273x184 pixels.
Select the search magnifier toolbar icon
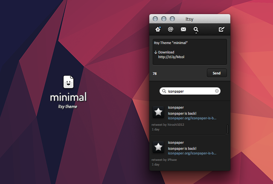(196, 30)
